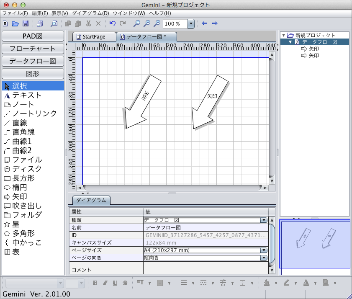Open the zoom percentage dropdown
This screenshot has height=299, width=352.
coord(191,23)
